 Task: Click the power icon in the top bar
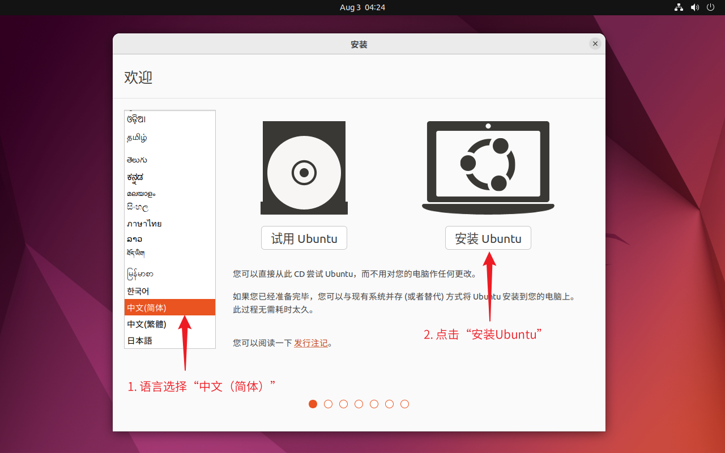click(x=710, y=7)
